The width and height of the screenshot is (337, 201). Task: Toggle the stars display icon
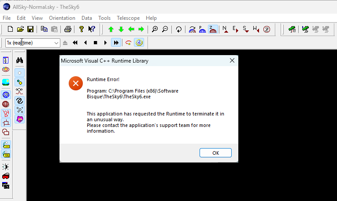pyautogui.click(x=19, y=73)
